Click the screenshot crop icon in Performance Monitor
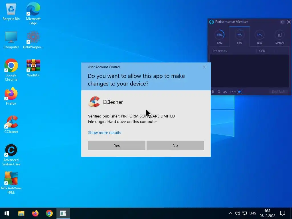 231,92
